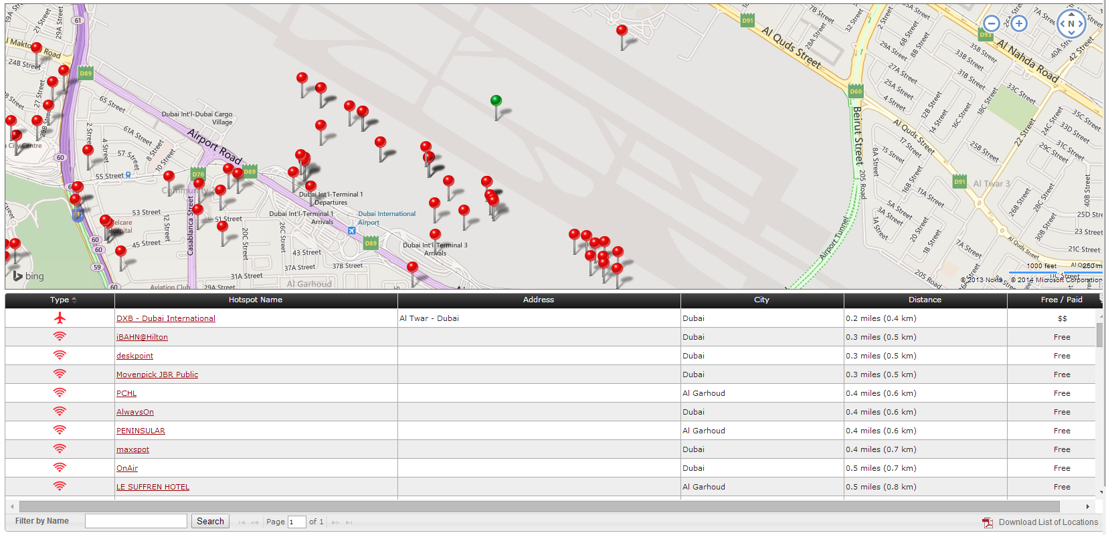Open DXB - Dubai International link
1106x535 pixels.
pyautogui.click(x=166, y=318)
